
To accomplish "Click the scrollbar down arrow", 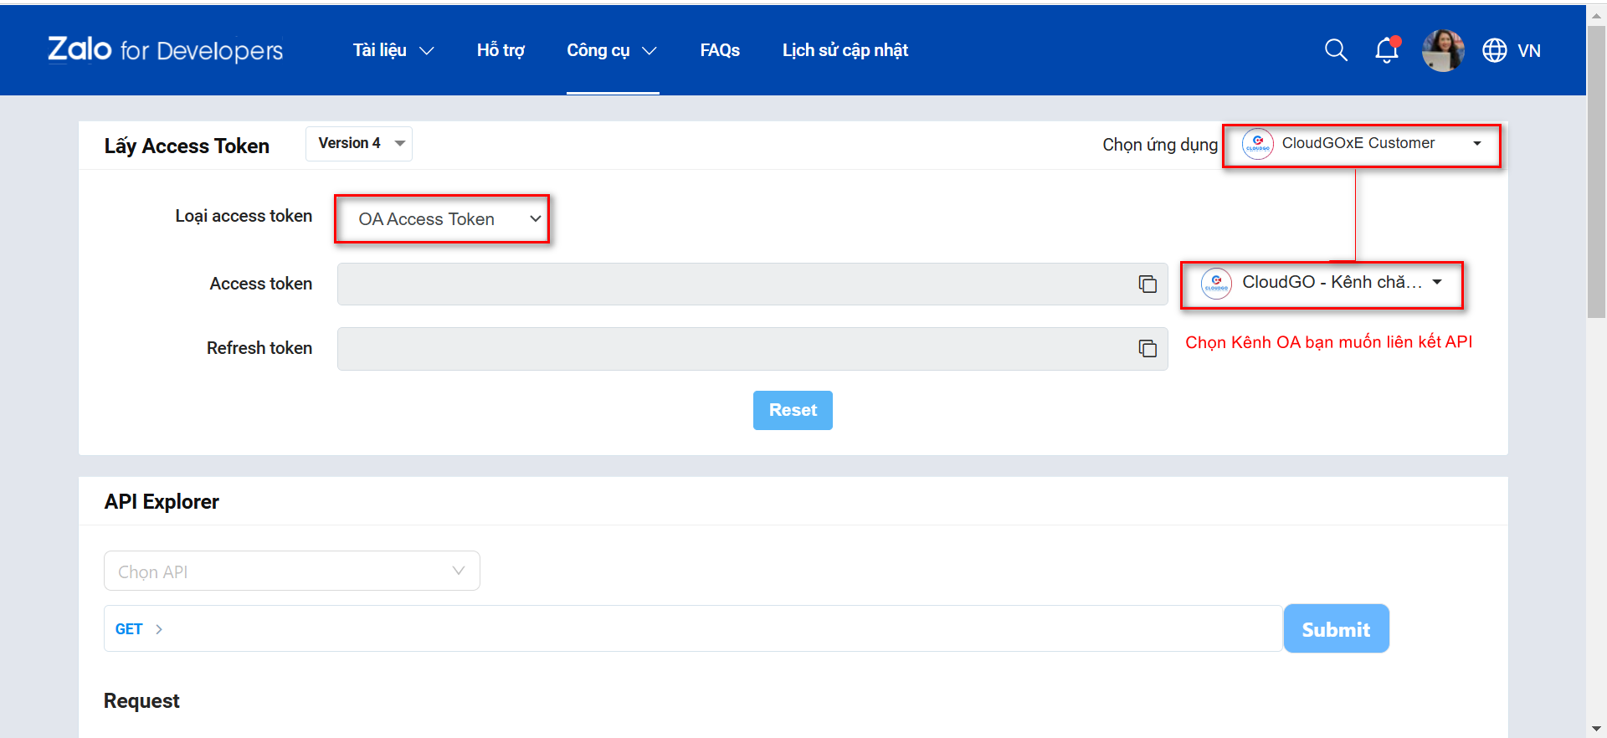I will click(x=1596, y=729).
